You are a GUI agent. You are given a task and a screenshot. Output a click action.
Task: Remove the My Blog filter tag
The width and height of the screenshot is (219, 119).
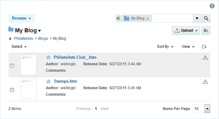(148, 19)
